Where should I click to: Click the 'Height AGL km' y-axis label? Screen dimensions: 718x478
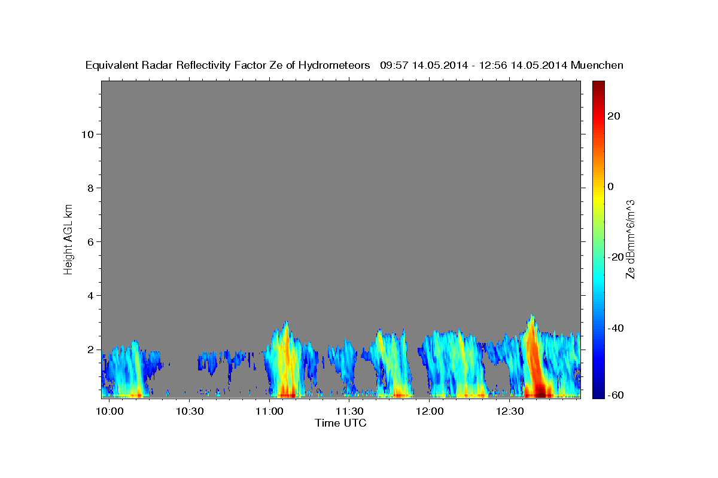[x=68, y=238]
